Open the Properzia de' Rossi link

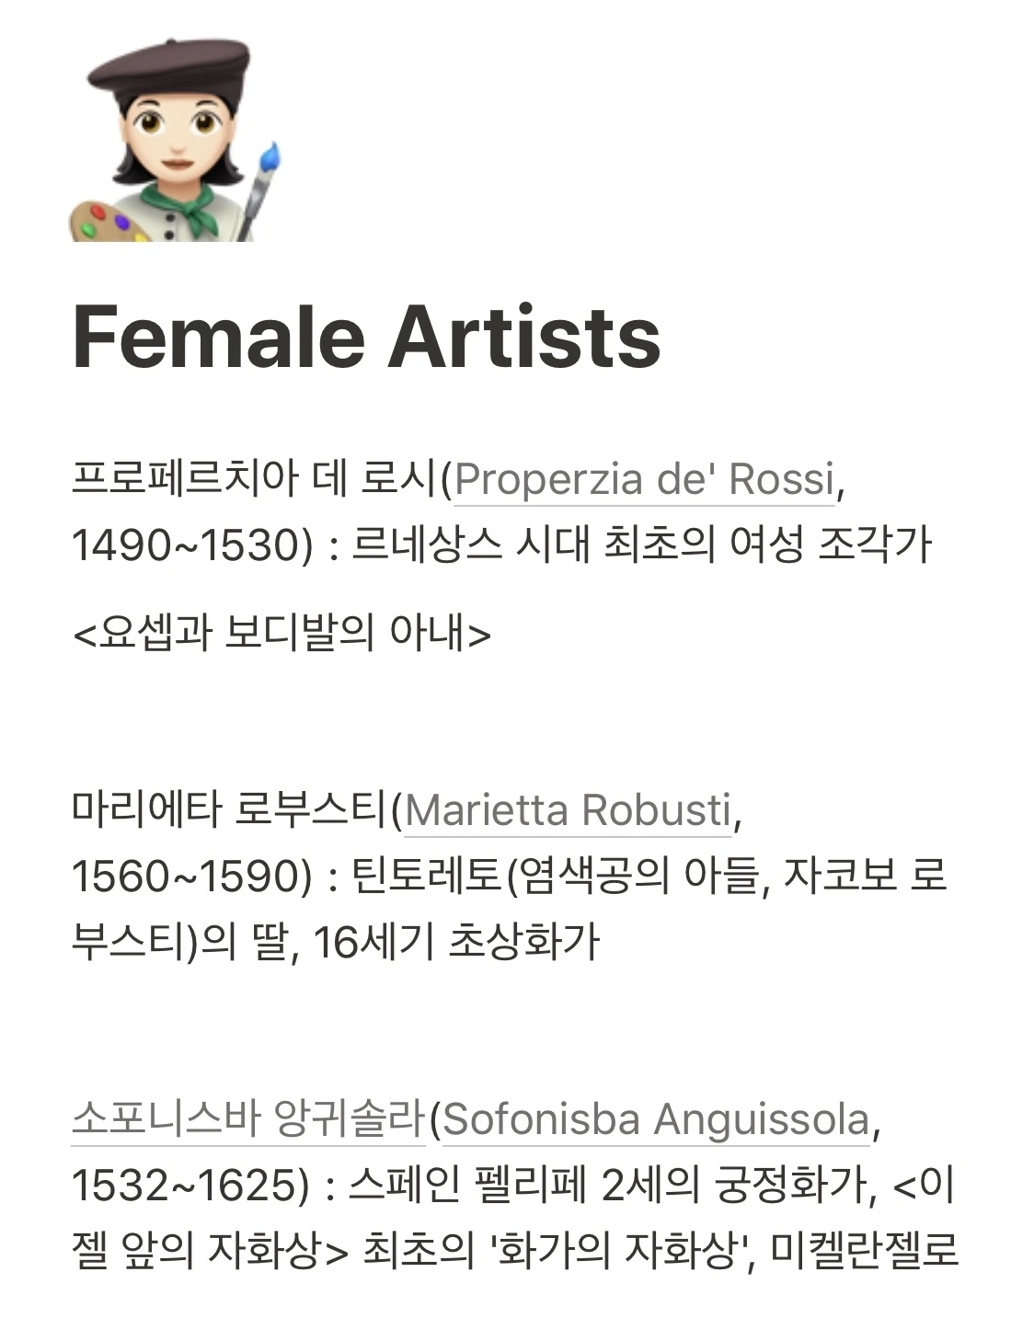[x=644, y=479]
